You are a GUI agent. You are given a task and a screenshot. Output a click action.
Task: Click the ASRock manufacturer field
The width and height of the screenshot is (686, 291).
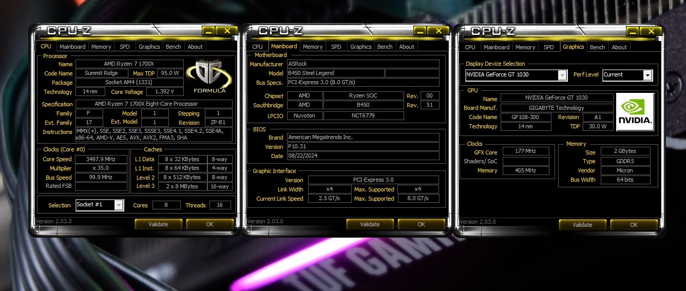pos(363,64)
